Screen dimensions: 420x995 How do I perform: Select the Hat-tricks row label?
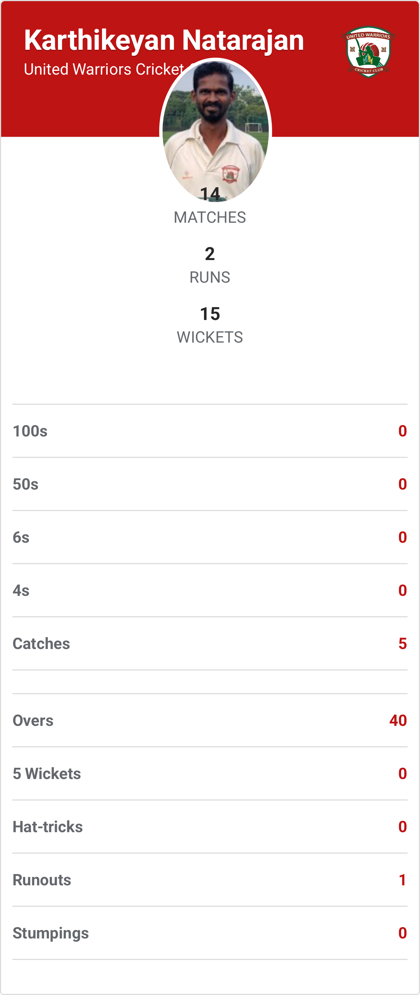tap(48, 827)
